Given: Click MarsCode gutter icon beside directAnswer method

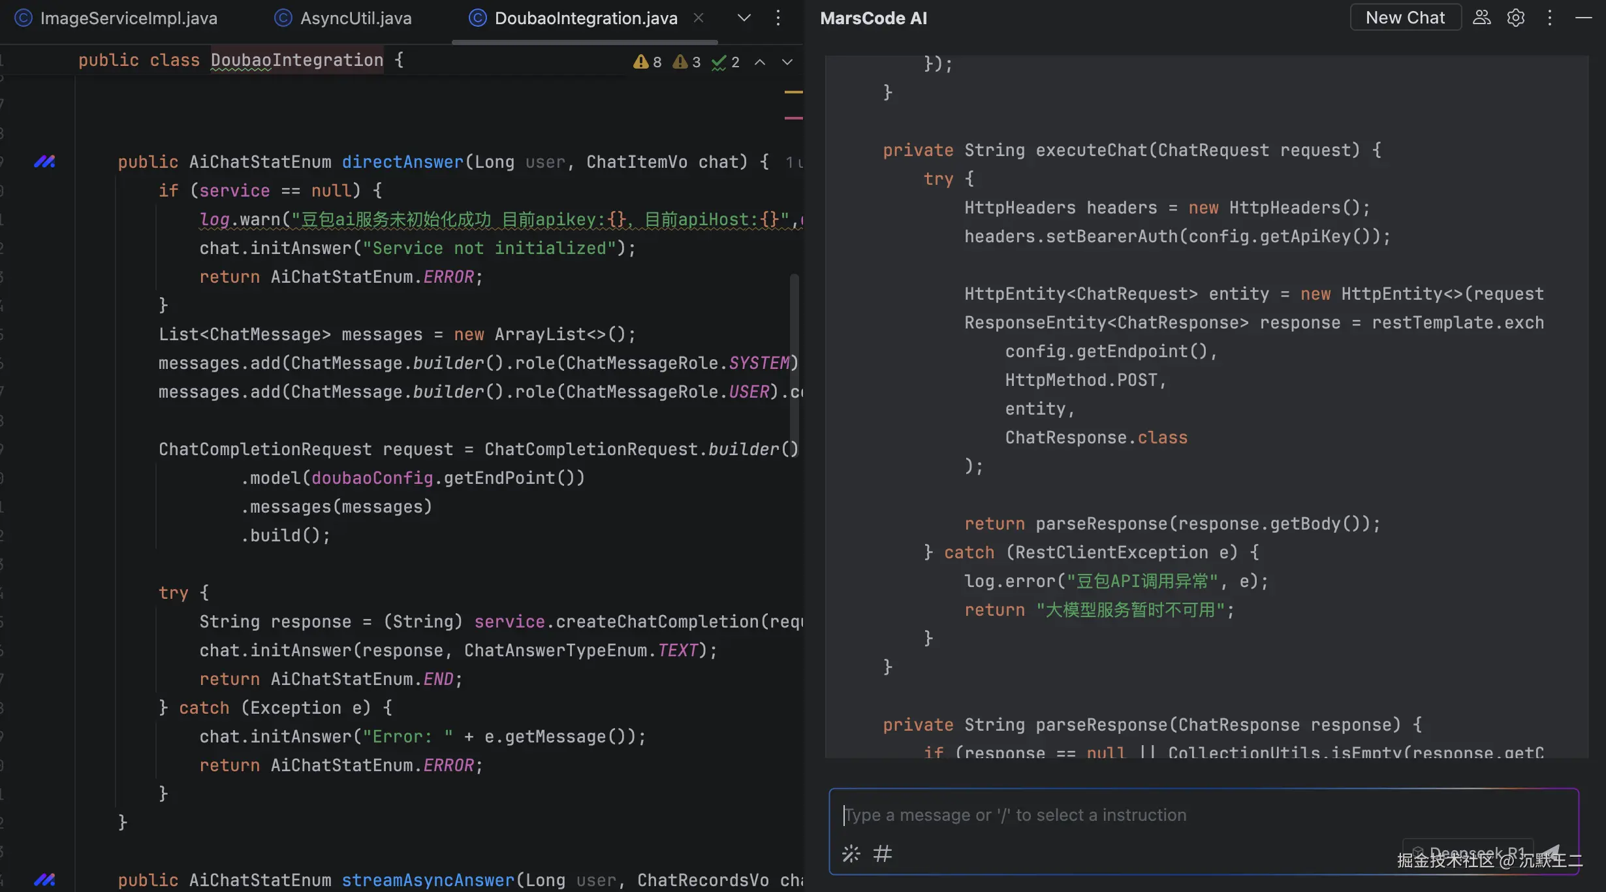Looking at the screenshot, I should click(x=44, y=161).
